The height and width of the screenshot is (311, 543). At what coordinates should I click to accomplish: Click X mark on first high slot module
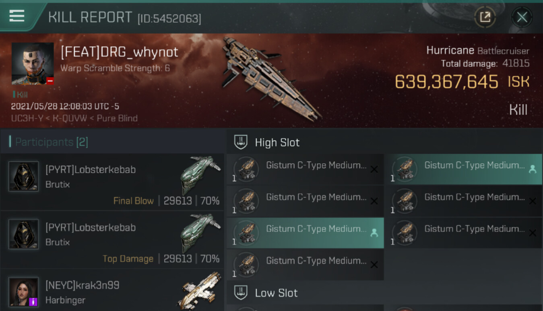[374, 170]
